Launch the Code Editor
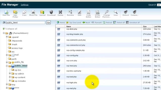 89,14
